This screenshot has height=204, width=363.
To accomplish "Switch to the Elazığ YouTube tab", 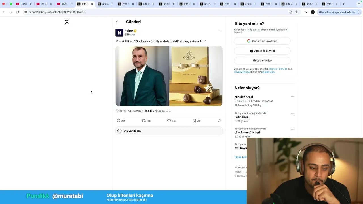I will [24, 4].
